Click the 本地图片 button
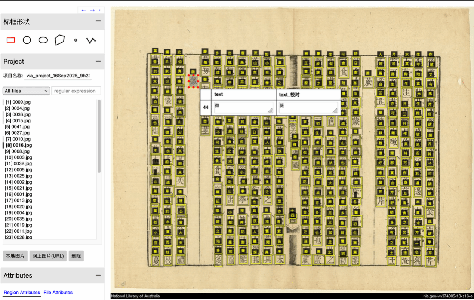The image size is (474, 300). 15,256
